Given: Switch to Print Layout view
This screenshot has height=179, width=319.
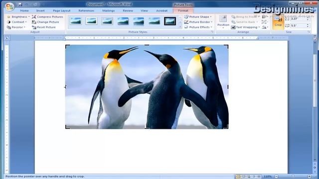Looking at the screenshot, I should tap(238, 177).
